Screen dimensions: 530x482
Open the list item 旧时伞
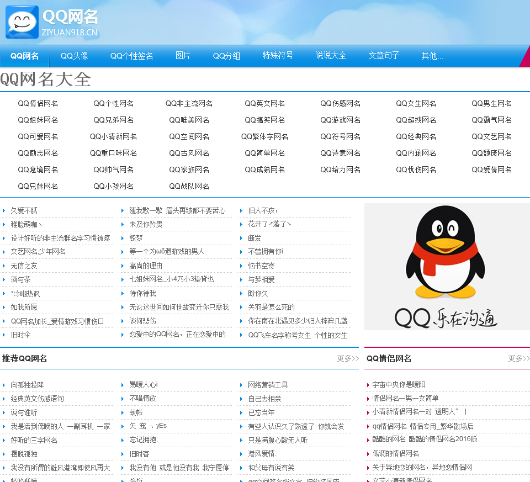20,335
